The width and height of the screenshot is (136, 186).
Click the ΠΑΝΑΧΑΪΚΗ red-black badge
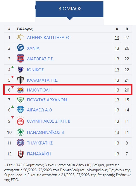(x=21, y=154)
